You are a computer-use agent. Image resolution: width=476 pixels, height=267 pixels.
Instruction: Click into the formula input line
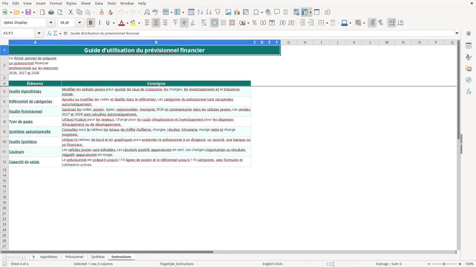point(261,33)
